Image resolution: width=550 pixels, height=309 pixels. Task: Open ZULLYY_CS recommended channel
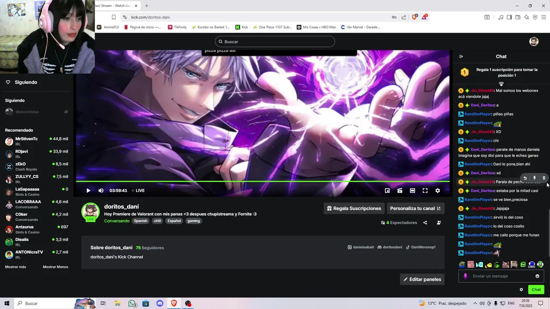click(36, 179)
